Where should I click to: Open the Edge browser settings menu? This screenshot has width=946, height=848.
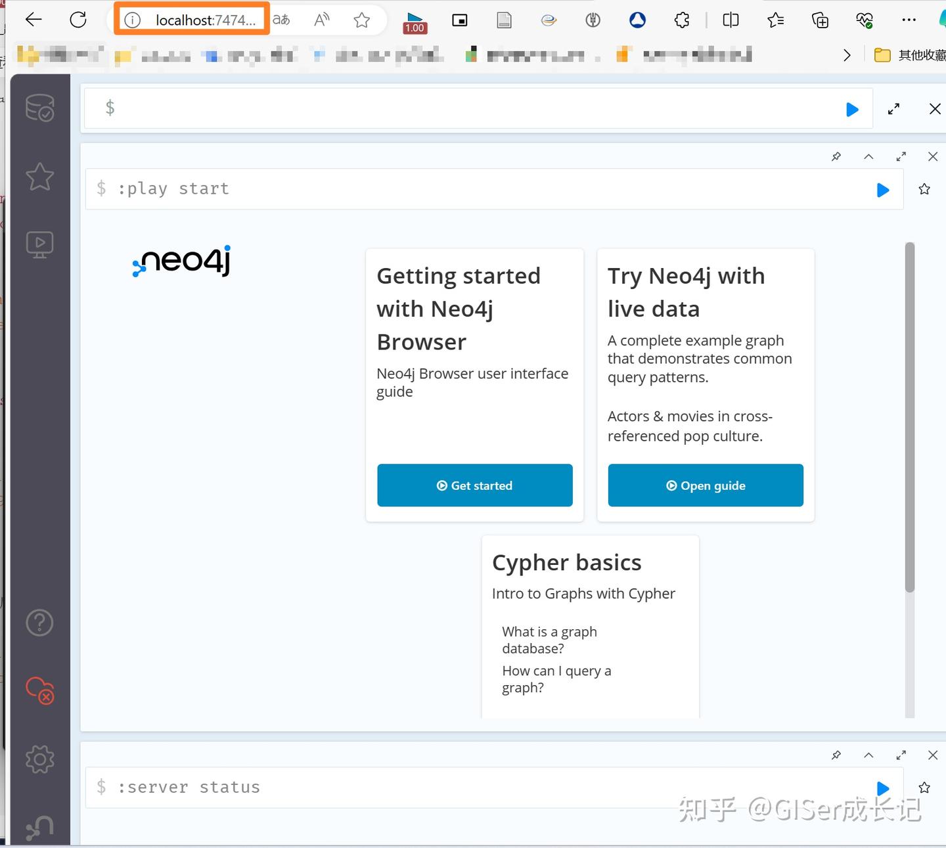tap(909, 20)
